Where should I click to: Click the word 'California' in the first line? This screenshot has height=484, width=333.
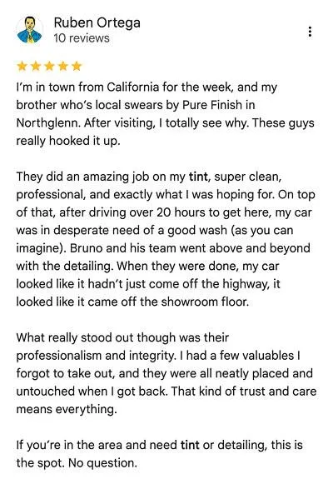coord(133,87)
